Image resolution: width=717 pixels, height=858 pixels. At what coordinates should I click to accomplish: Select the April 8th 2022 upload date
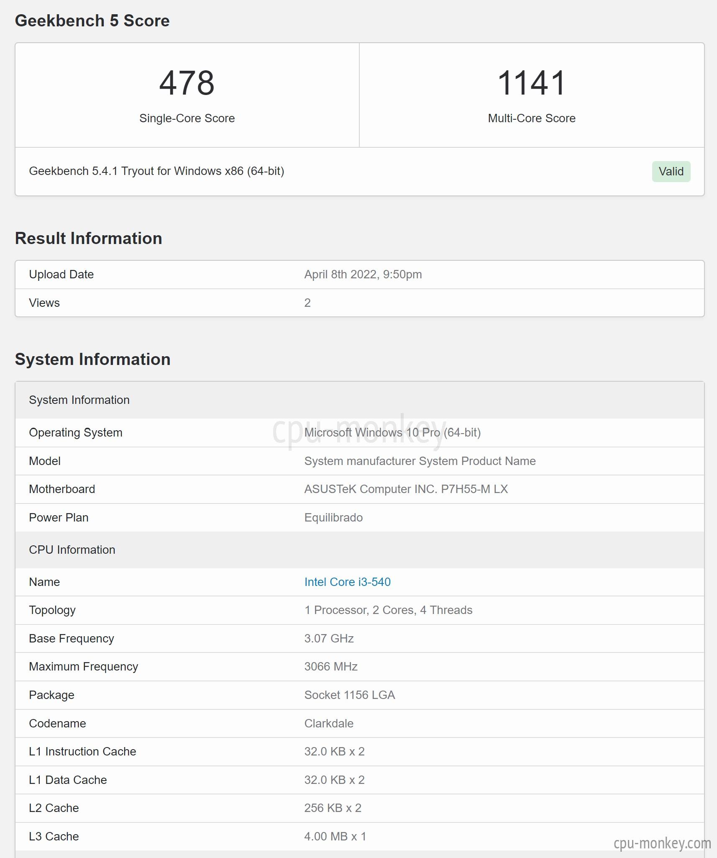pyautogui.click(x=363, y=275)
